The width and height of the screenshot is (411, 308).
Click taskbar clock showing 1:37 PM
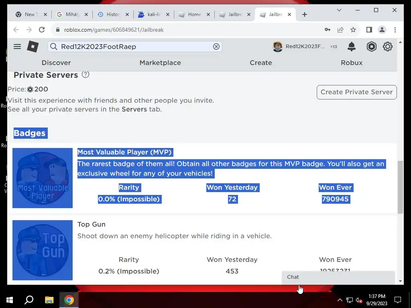(376, 300)
